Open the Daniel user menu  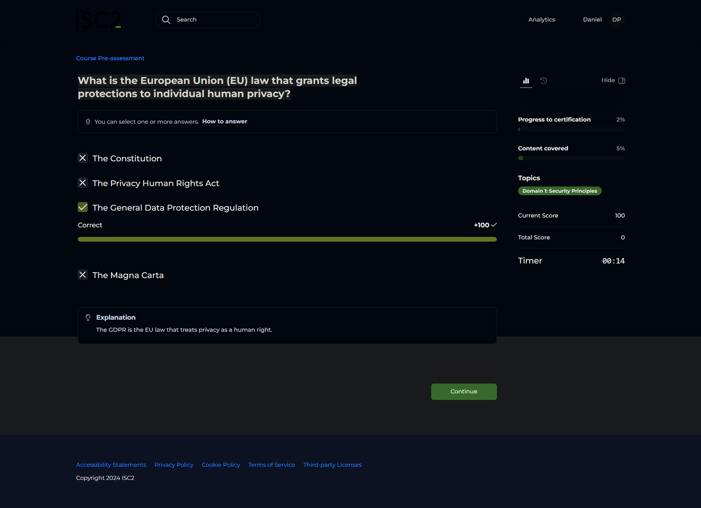click(592, 20)
